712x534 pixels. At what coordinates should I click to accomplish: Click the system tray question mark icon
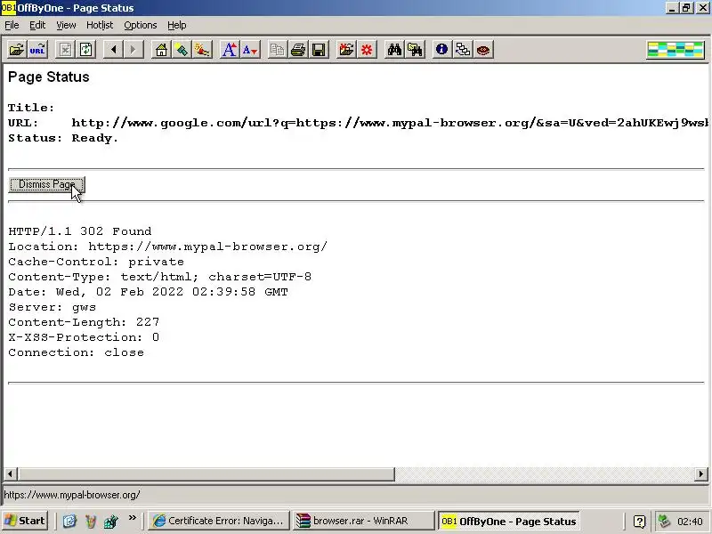(x=639, y=522)
